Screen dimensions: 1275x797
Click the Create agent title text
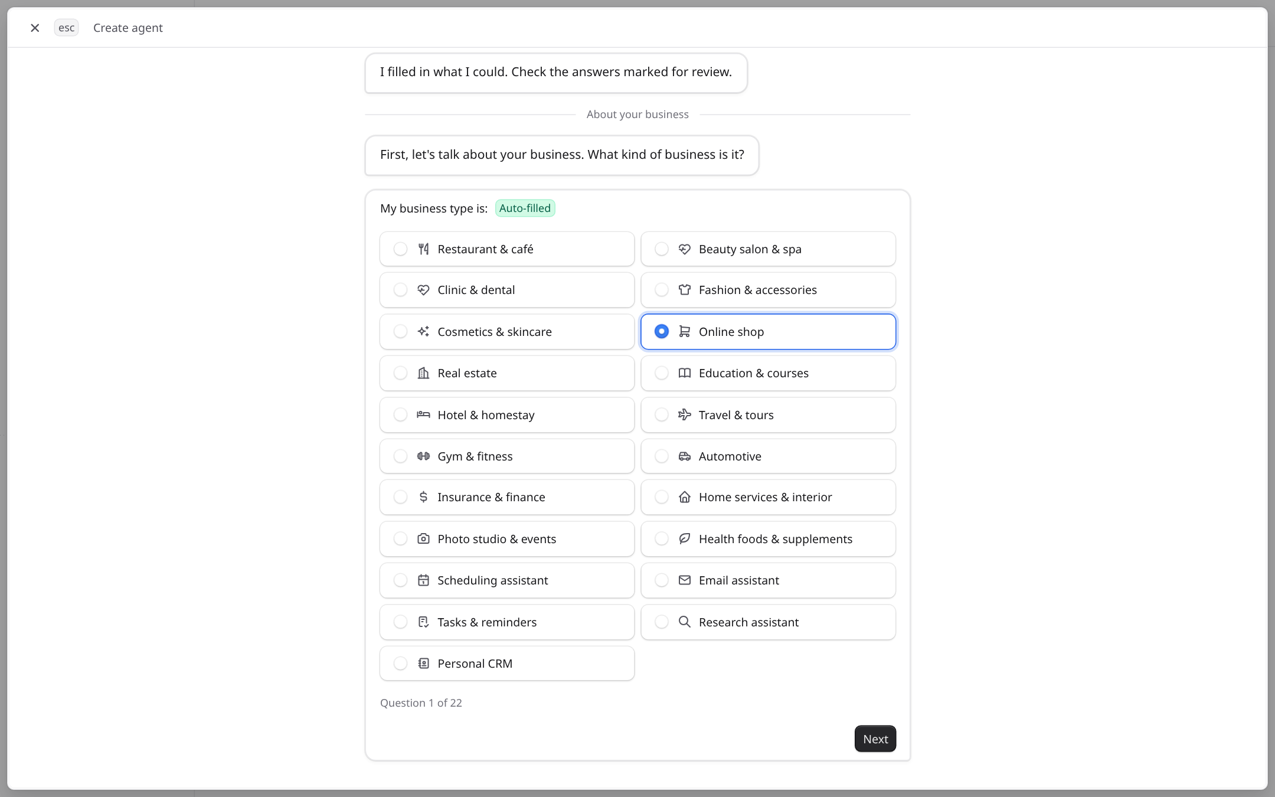128,28
